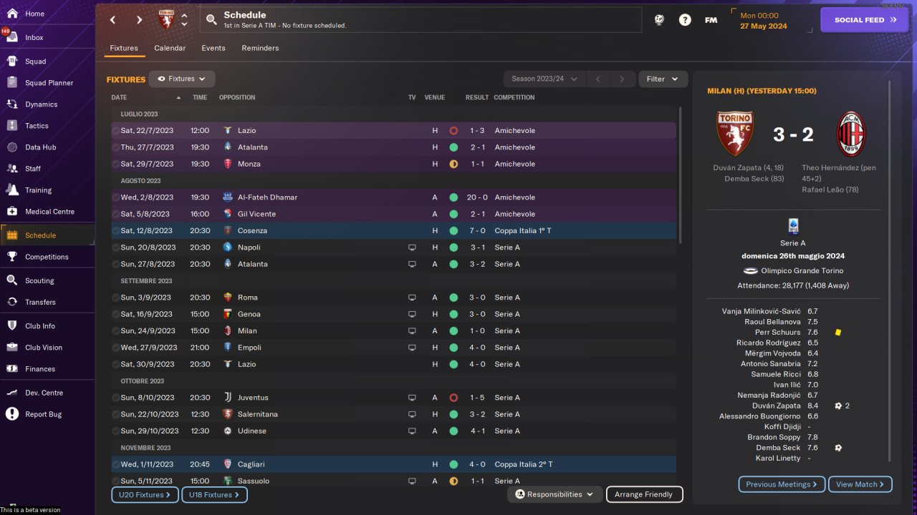Tick the check circle for the Juventus fixture
917x515 pixels.
pos(116,398)
